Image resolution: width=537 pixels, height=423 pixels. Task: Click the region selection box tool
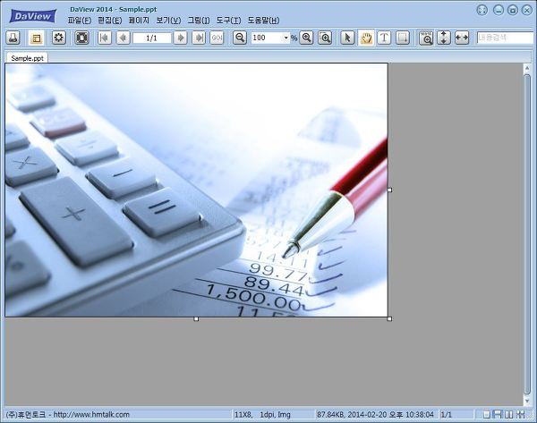point(403,38)
